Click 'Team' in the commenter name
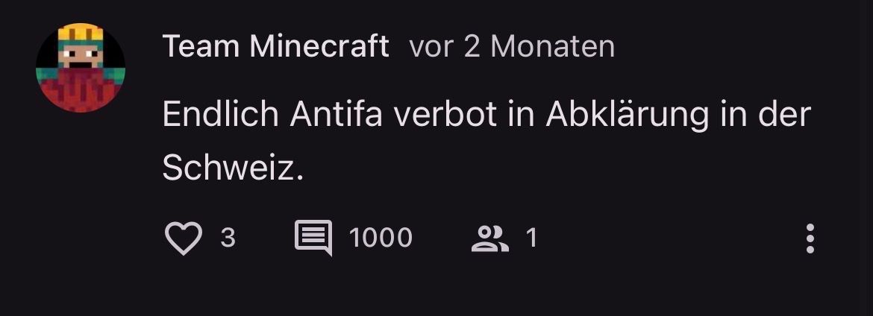873x316 pixels. click(202, 46)
